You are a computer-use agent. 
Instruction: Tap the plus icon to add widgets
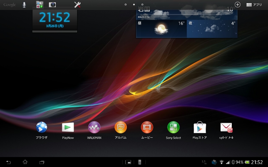(x=237, y=5)
